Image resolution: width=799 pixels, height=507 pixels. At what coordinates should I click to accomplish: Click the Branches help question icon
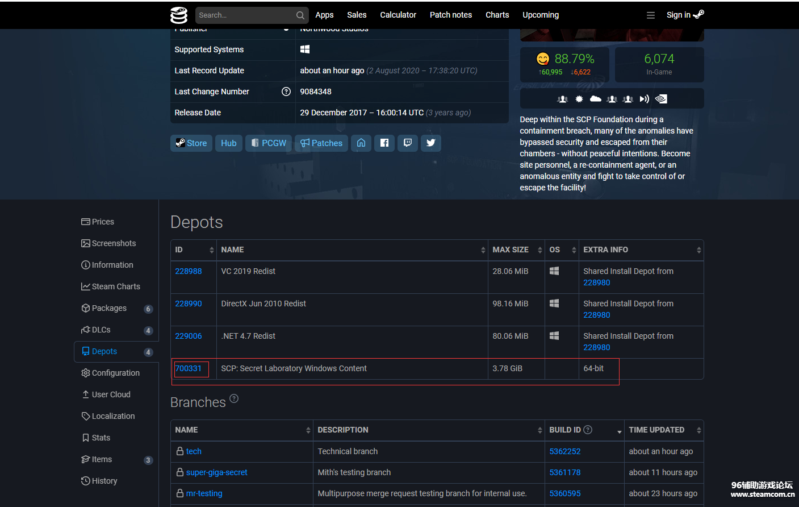click(234, 398)
